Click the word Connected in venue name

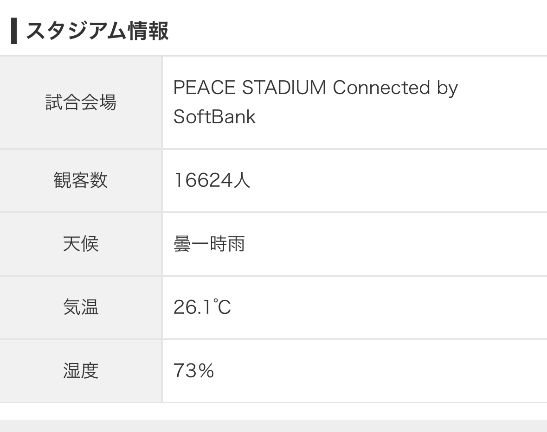(x=381, y=88)
